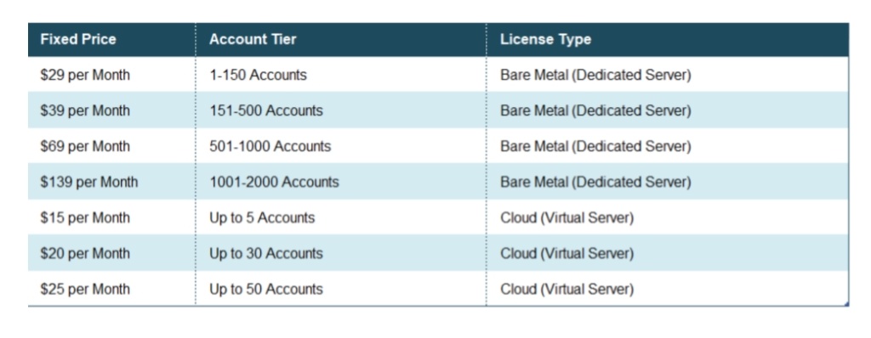Click the 1-150 Accounts cell
The width and height of the screenshot is (871, 338).
pyautogui.click(x=340, y=75)
